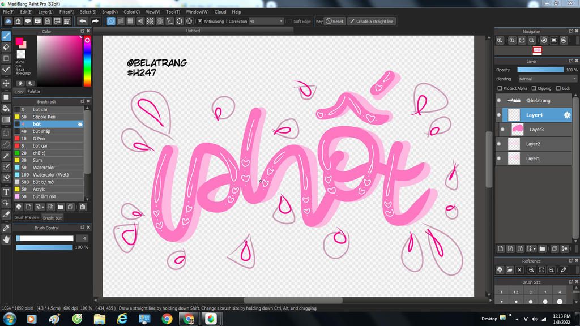
Task: Select the Brush tool
Action: coord(6,36)
